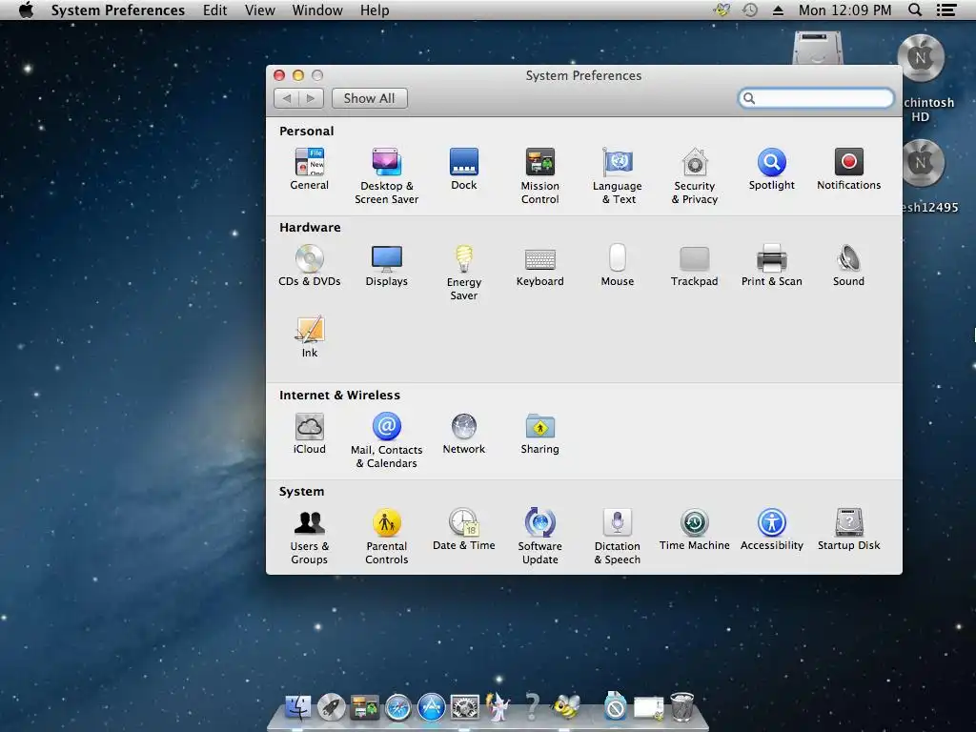Screen dimensions: 976x732
Task: Open the System Preferences app menu
Action: [x=117, y=10]
